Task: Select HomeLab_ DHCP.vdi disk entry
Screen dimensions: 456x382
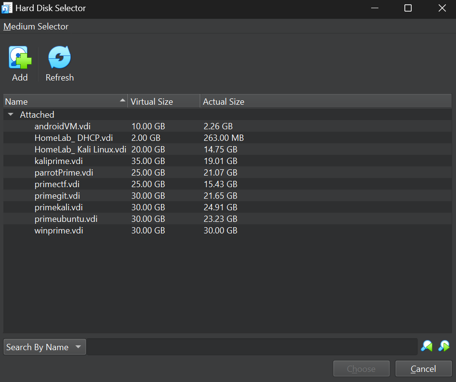Action: [x=73, y=138]
